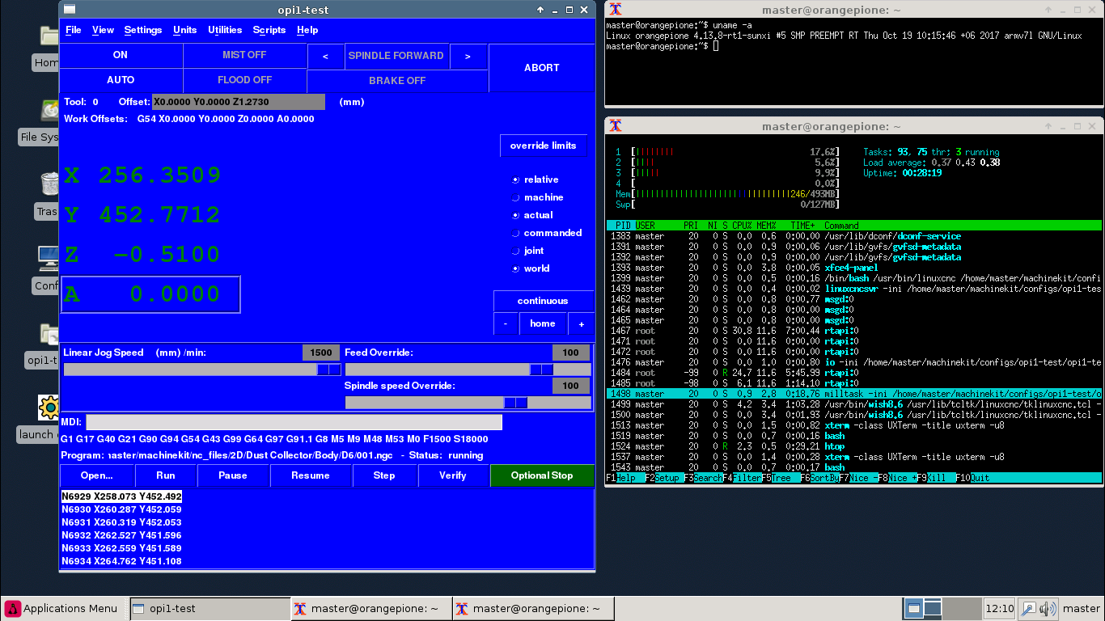Viewport: 1105px width, 621px height.
Task: Select the X axis position readout
Action: 142,175
